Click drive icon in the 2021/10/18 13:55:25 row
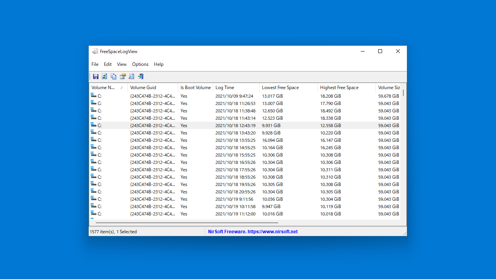Screen dimensions: 496x279 coord(93,139)
